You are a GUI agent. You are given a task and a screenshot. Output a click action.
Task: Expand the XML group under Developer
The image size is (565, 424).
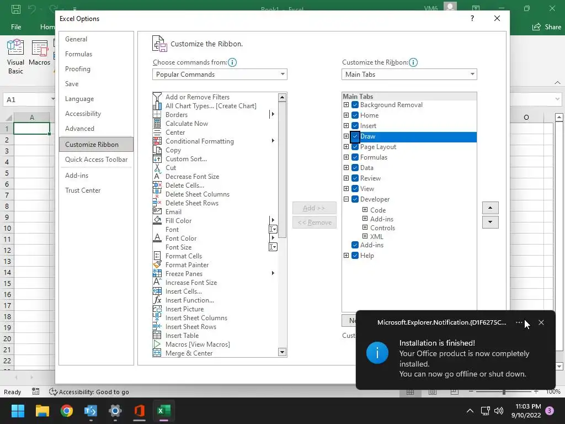point(365,236)
